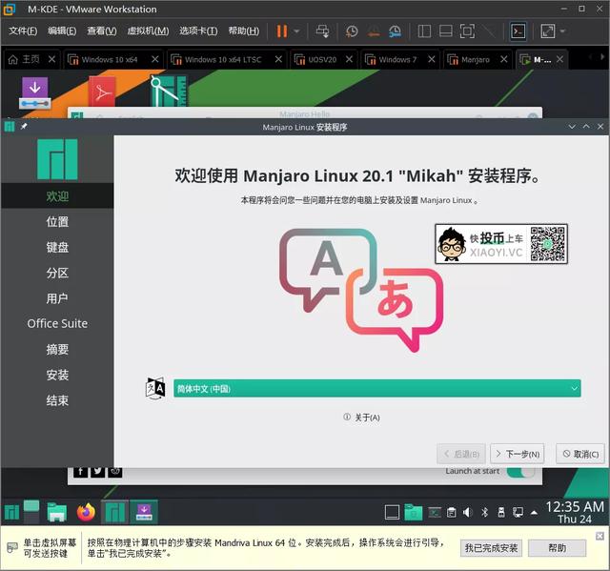Select 摘要 step in installer sidebar
This screenshot has height=571, width=610.
point(57,349)
